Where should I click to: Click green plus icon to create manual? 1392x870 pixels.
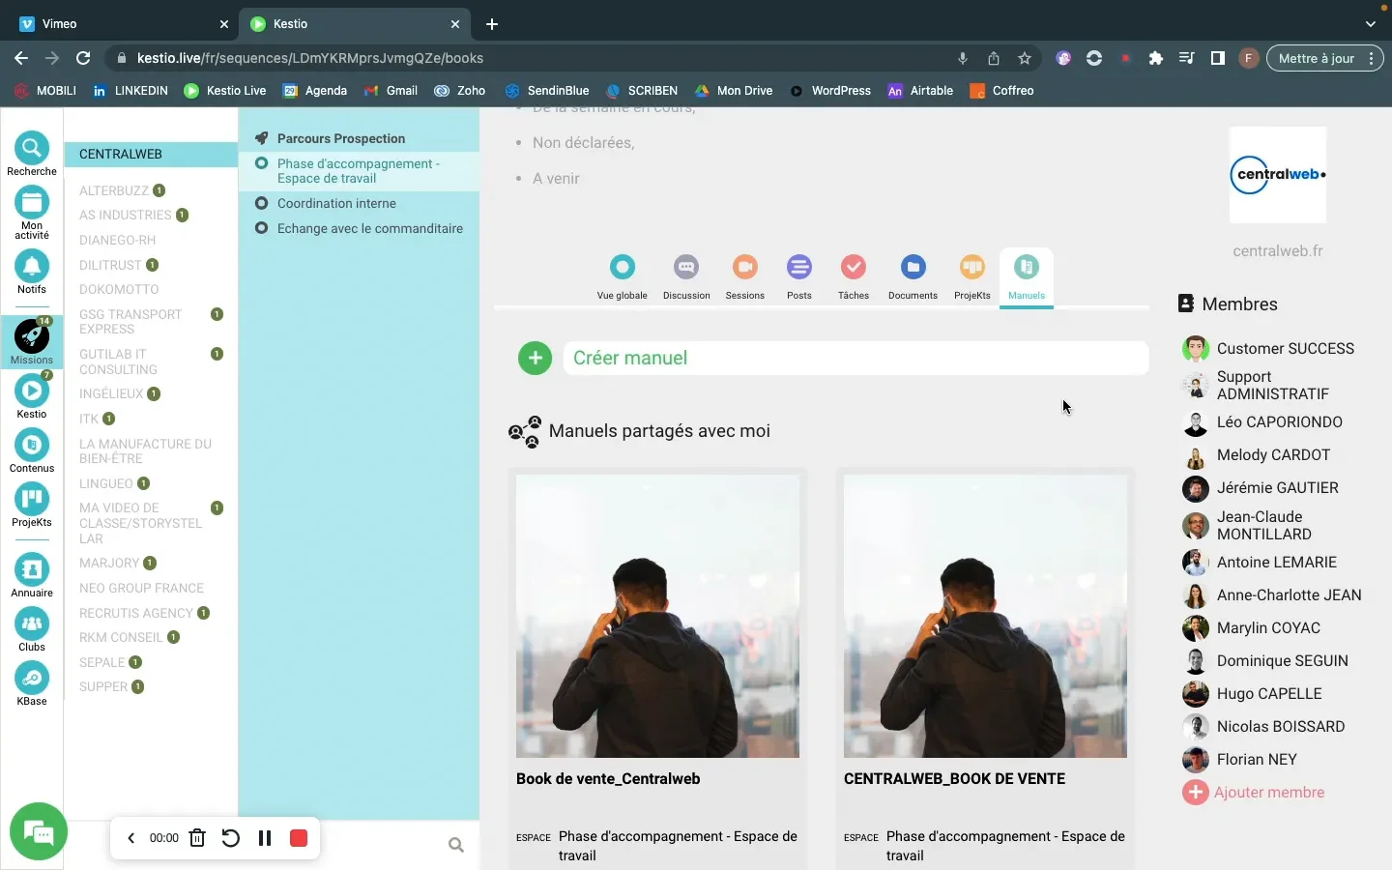tap(535, 358)
